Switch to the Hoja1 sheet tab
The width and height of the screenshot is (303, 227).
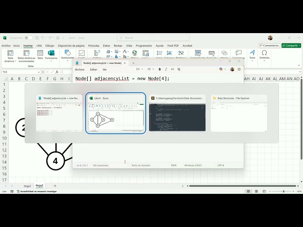click(27, 186)
